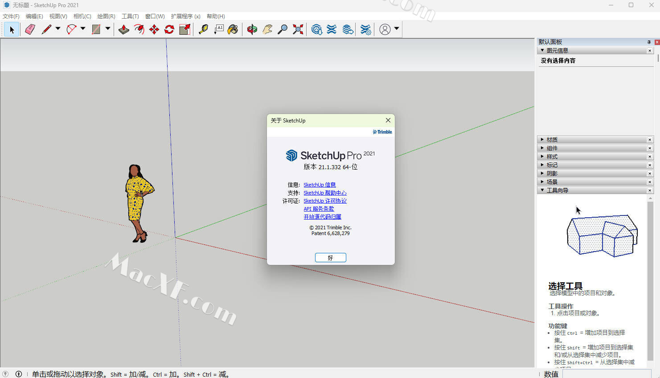Screen dimensions: 660x378
Task: Select the Orbit camera tool
Action: pyautogui.click(x=252, y=29)
